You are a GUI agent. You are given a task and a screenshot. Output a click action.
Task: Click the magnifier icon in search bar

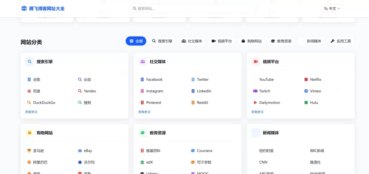135,8
